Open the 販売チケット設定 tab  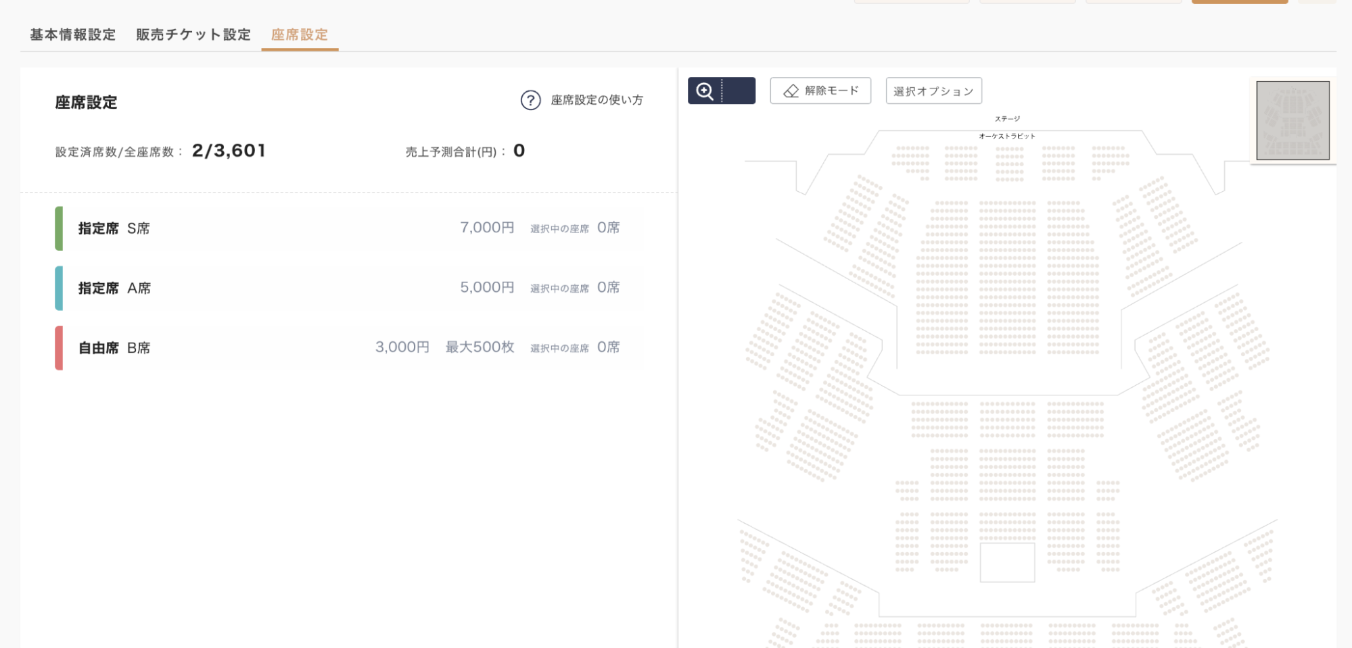[193, 34]
